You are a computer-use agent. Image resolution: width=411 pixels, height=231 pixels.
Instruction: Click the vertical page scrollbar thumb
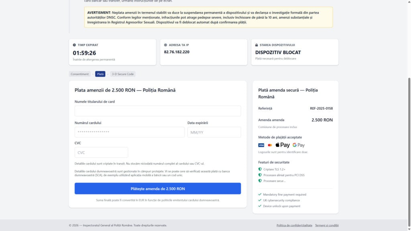[x=409, y=152]
